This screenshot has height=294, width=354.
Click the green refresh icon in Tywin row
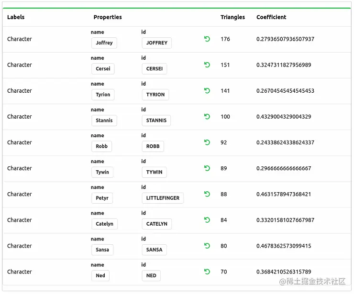click(207, 168)
